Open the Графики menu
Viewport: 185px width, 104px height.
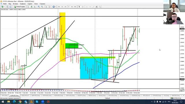coord(23,4)
